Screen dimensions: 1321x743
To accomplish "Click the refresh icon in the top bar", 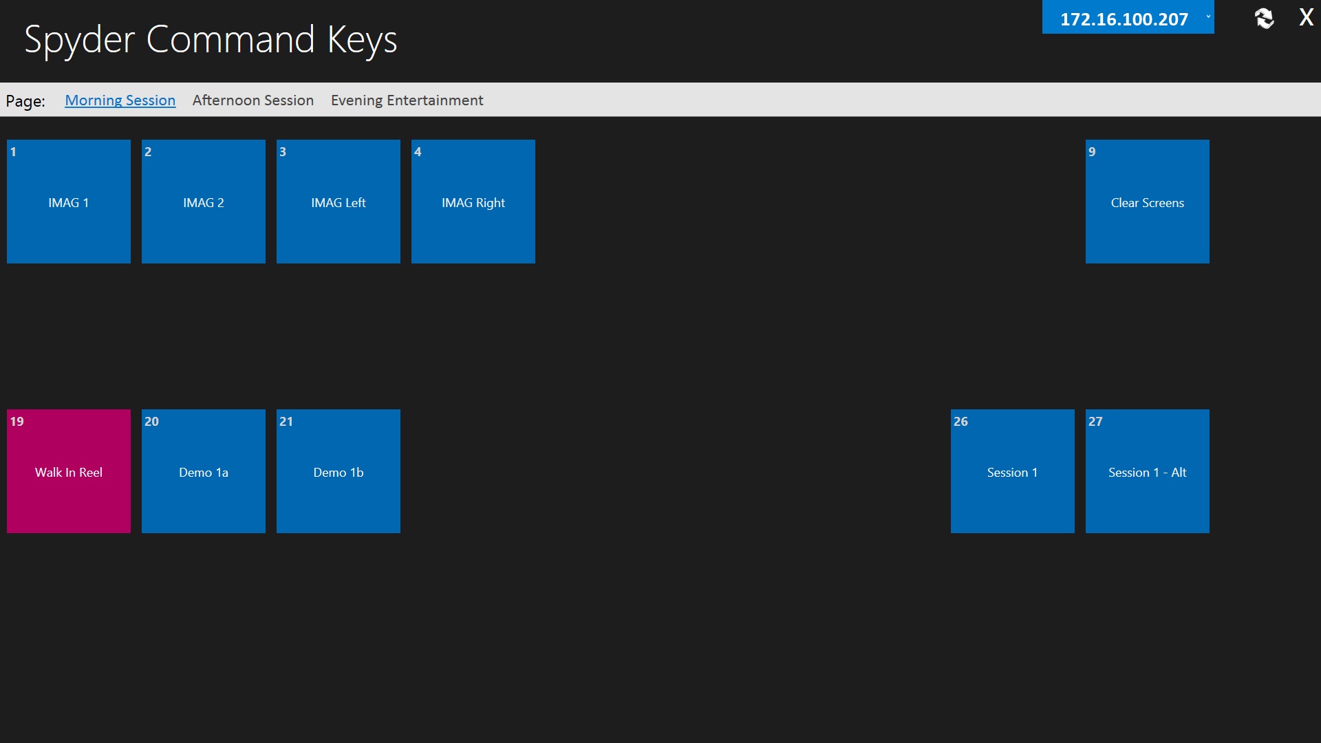I will point(1264,19).
